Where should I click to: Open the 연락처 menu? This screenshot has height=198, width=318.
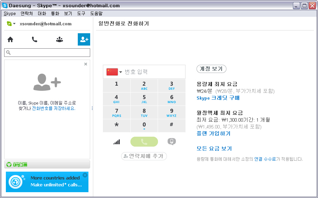pos(26,13)
